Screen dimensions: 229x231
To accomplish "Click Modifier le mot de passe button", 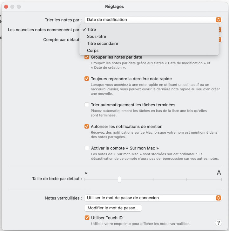I will (113, 208).
